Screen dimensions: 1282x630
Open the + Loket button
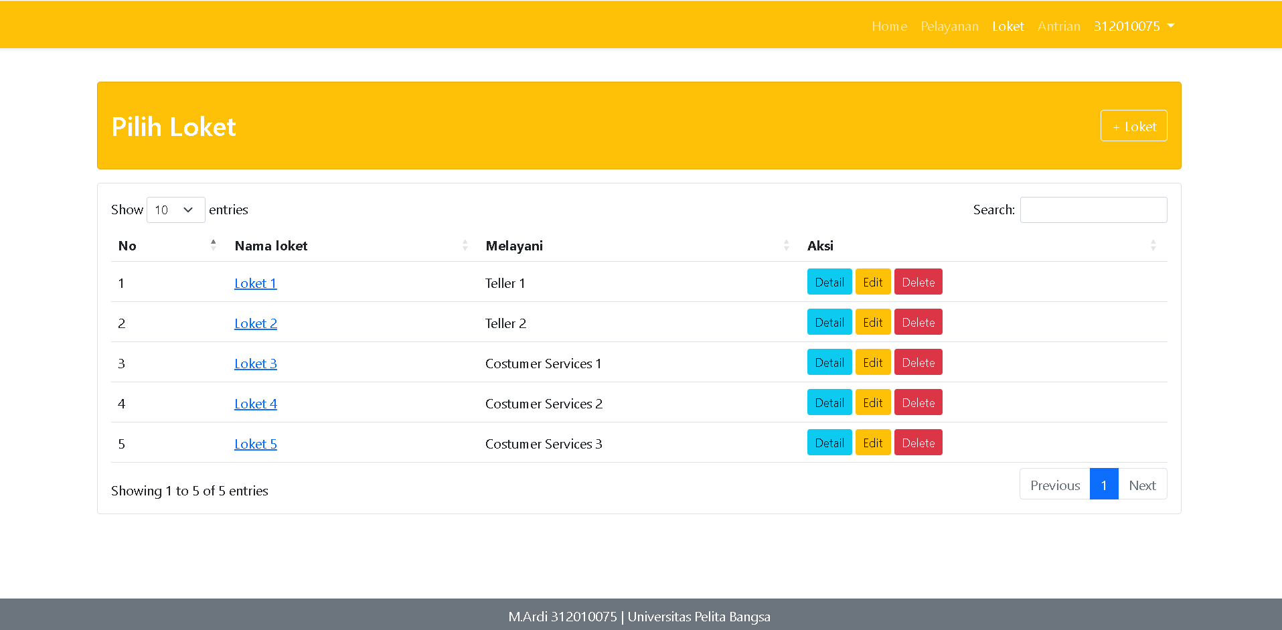pyautogui.click(x=1133, y=125)
